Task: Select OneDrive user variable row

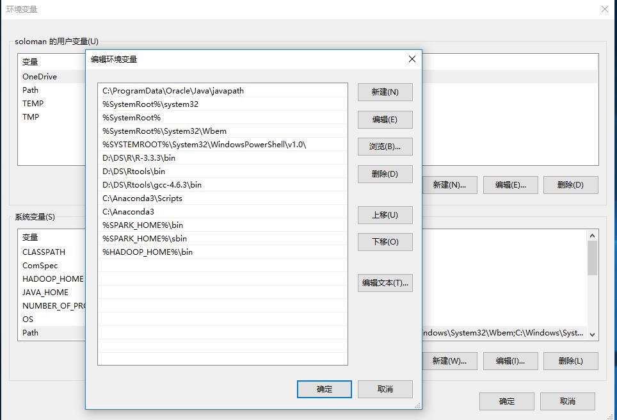Action: click(x=52, y=76)
